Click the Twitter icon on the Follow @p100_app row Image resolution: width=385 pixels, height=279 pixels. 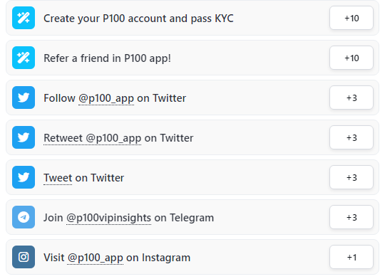(x=24, y=98)
